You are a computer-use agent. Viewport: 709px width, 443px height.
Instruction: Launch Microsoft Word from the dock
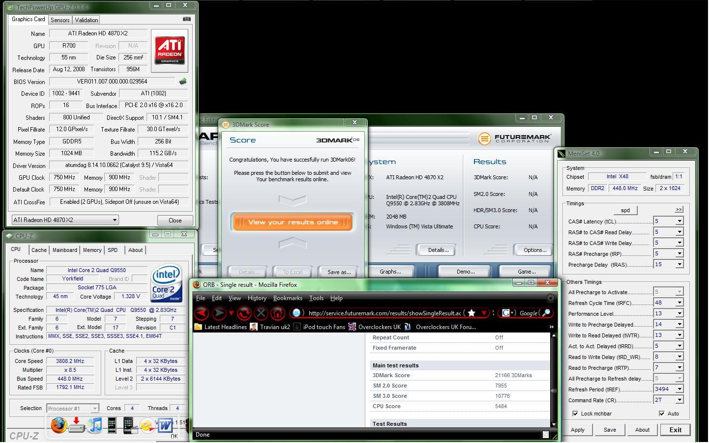[165, 425]
